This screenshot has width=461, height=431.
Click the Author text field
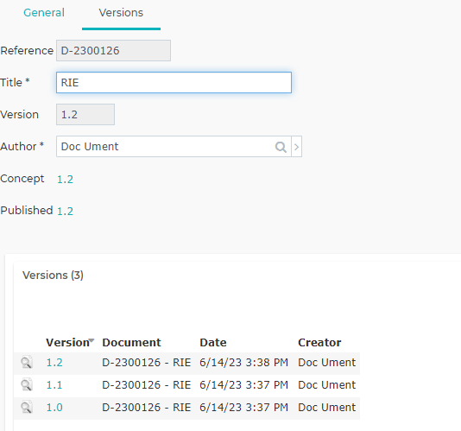(x=165, y=147)
